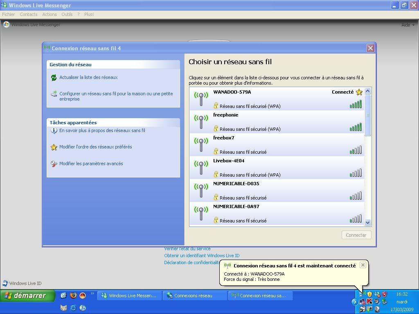419x314 pixels.
Task: Open the Outils menu
Action: click(x=67, y=14)
